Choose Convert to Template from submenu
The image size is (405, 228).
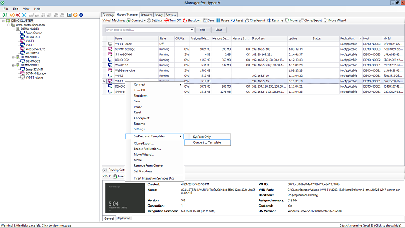(207, 142)
